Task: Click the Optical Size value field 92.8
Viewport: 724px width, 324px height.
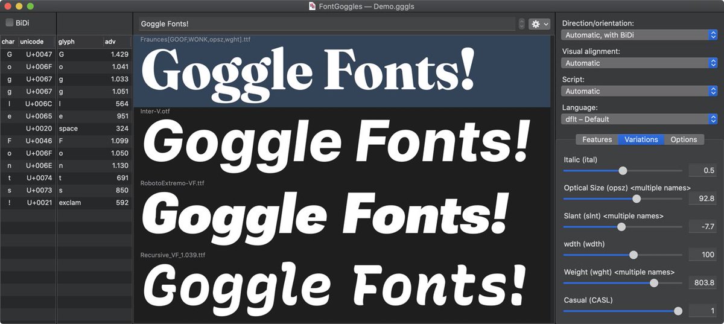Action: (702, 199)
